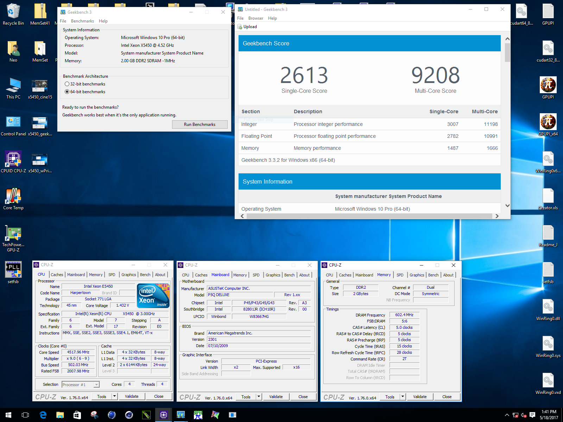Launch the setfsb PLL desktop shortcut
This screenshot has height=422, width=563.
click(x=13, y=273)
